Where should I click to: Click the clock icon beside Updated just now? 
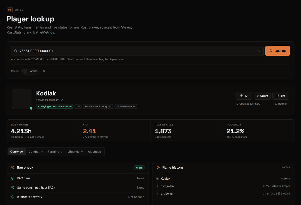(237, 104)
